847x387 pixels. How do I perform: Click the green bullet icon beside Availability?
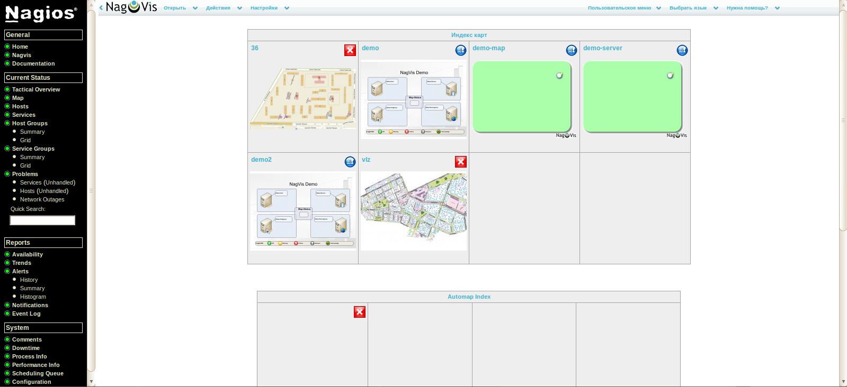(7, 254)
